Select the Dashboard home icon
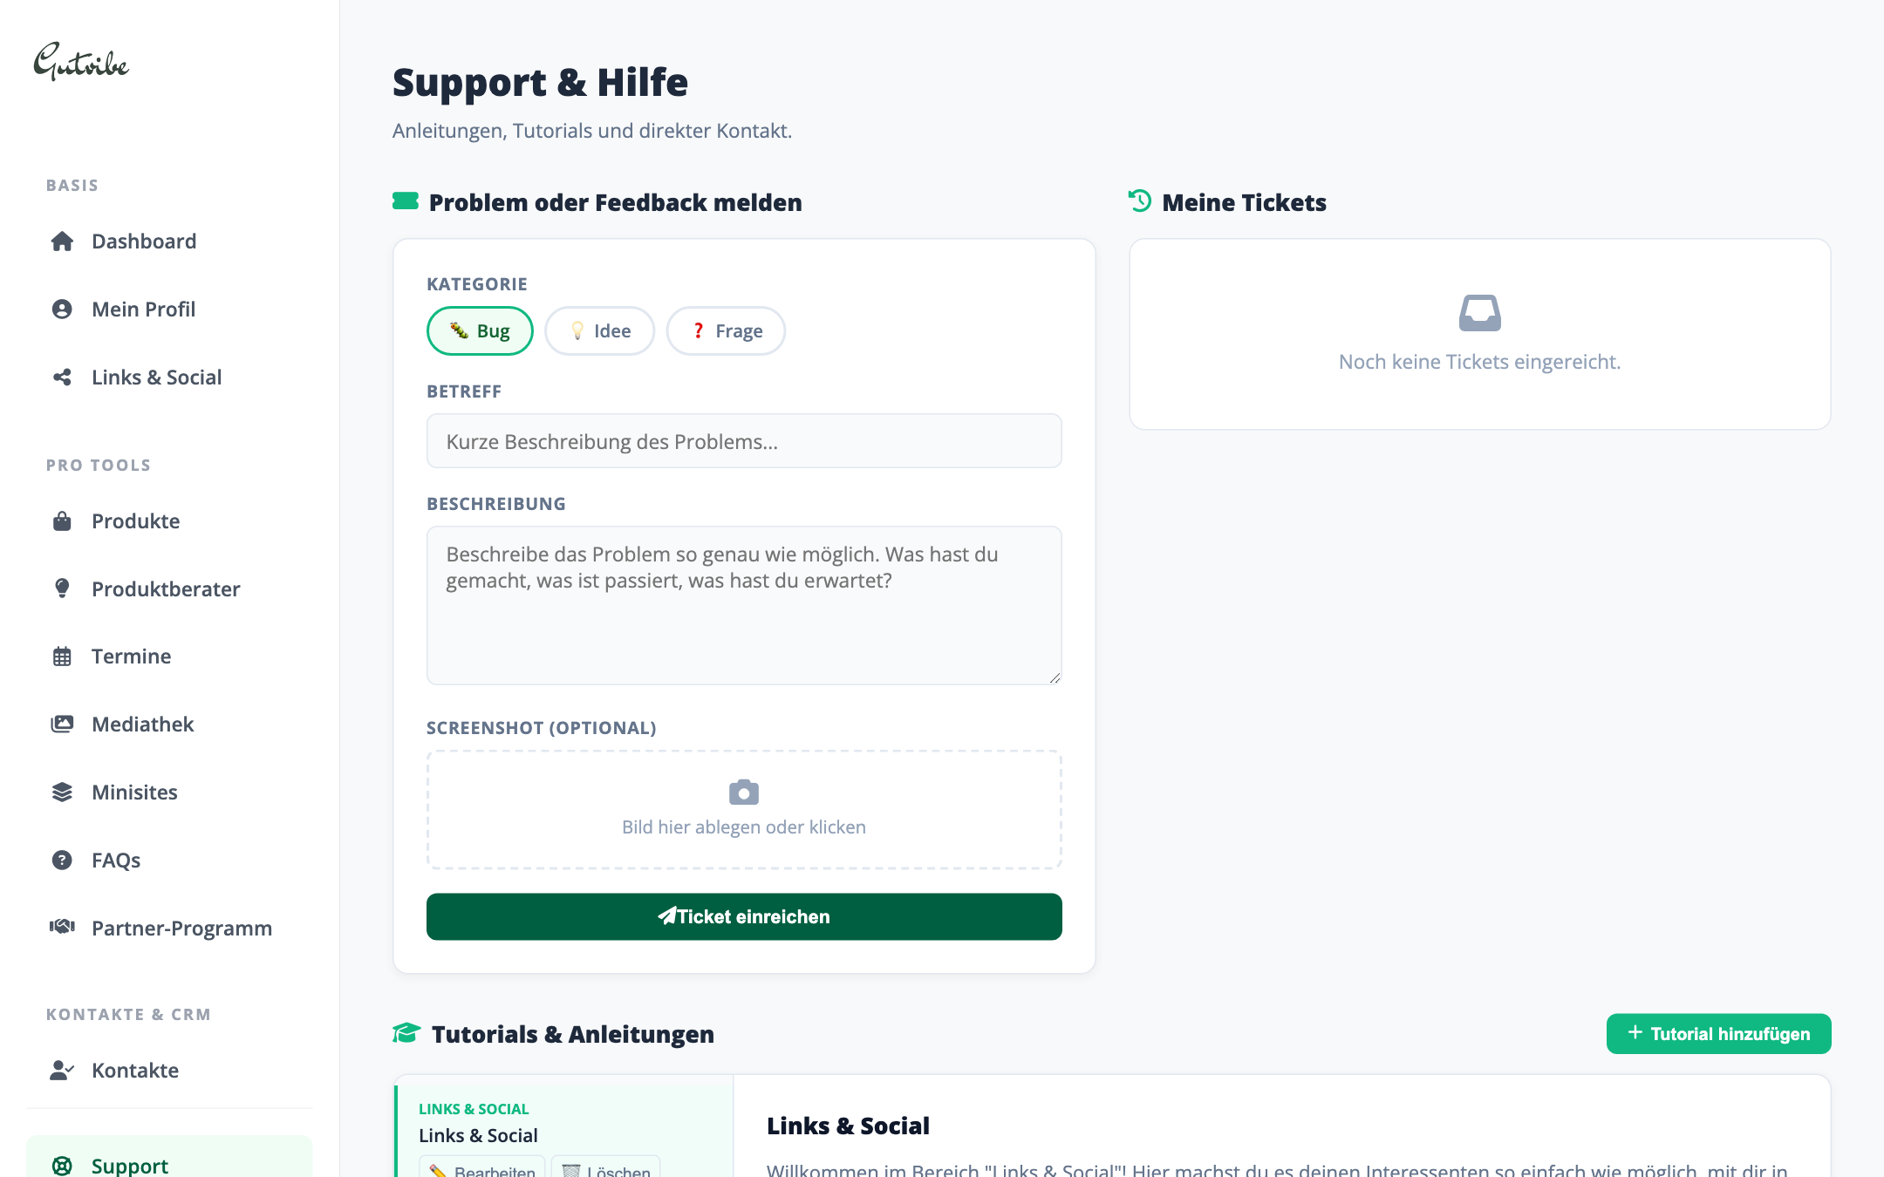 click(x=62, y=241)
